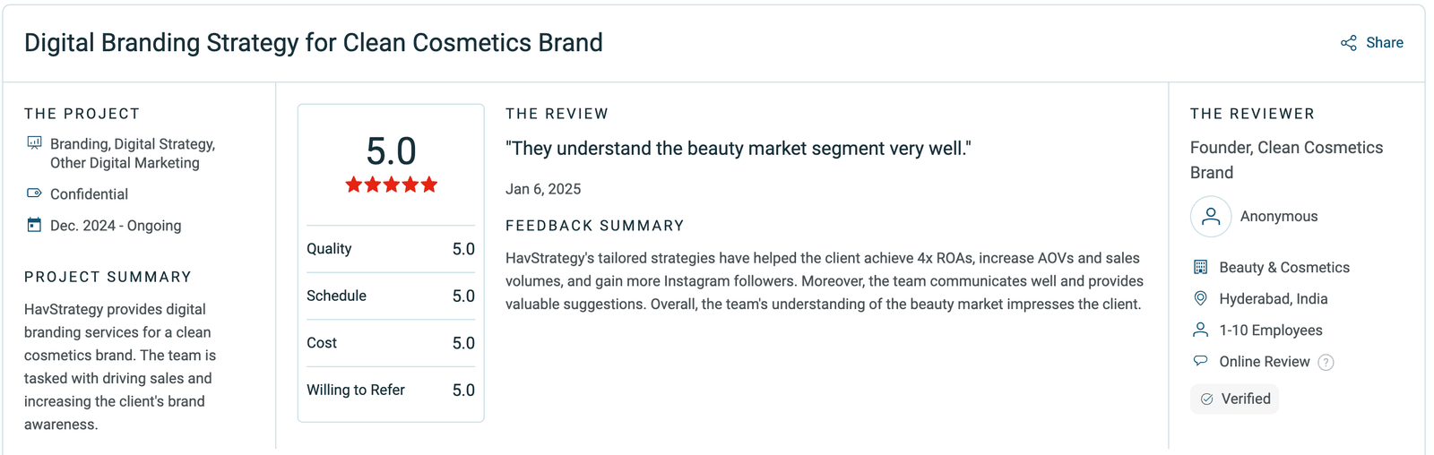Select the Willing to Refer row
This screenshot has height=455, width=1434.
coord(391,390)
